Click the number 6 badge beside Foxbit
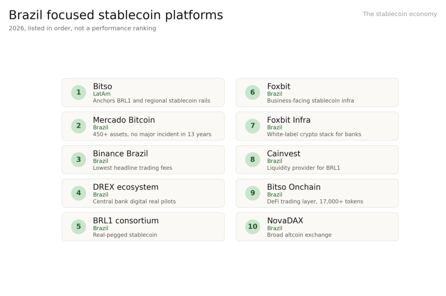Viewport: 446px width, 296px height. click(x=253, y=92)
